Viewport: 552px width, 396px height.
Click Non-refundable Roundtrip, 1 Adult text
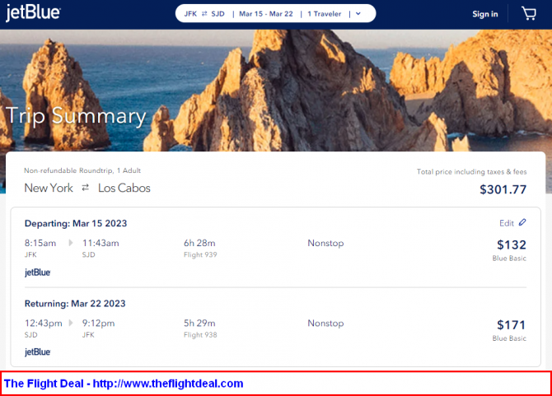pos(82,170)
